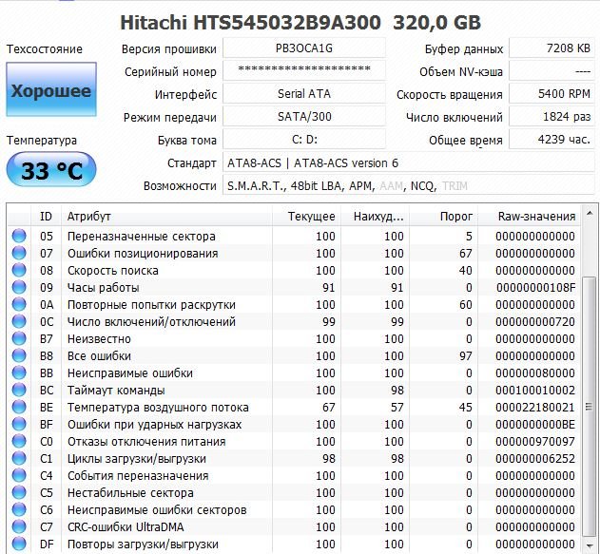Click raw value 000000970097
Viewport: 600px width, 554px height.
pyautogui.click(x=535, y=442)
